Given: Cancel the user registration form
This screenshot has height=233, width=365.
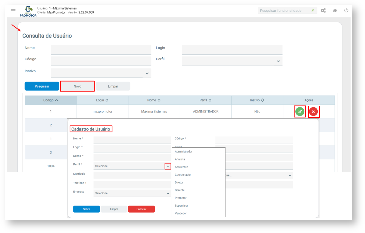Looking at the screenshot, I should (x=141, y=209).
